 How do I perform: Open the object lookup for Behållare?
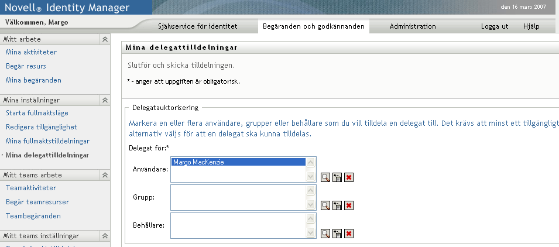coord(325,234)
